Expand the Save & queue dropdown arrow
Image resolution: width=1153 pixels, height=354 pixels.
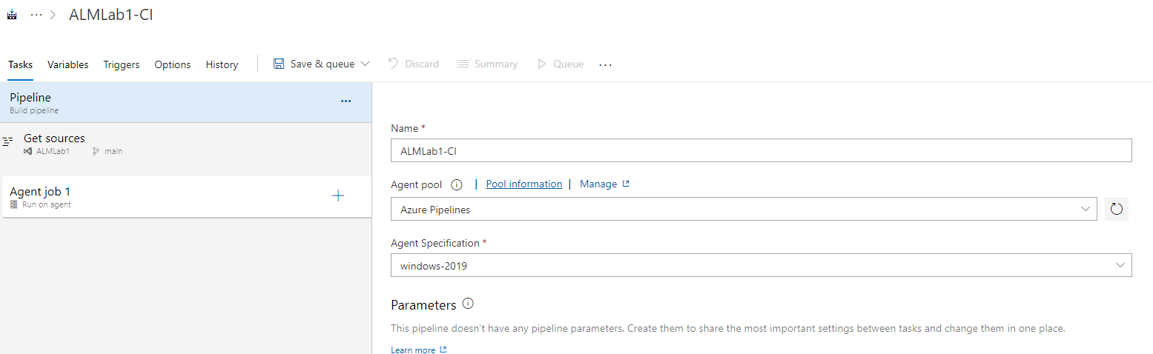(365, 64)
